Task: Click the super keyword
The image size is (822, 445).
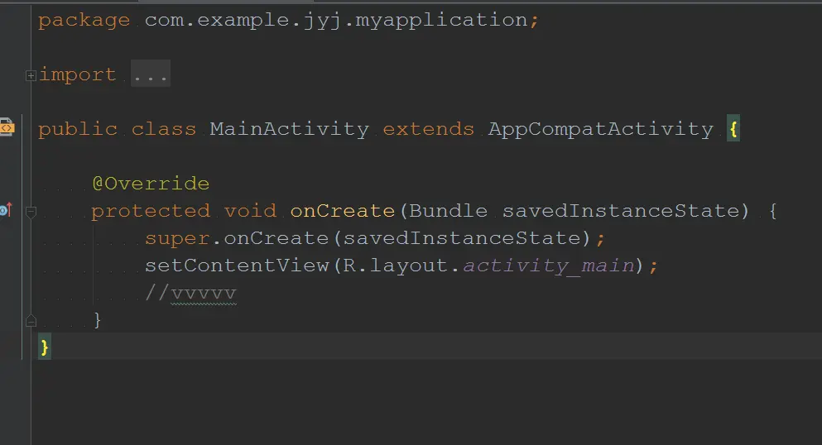Action: [177, 238]
